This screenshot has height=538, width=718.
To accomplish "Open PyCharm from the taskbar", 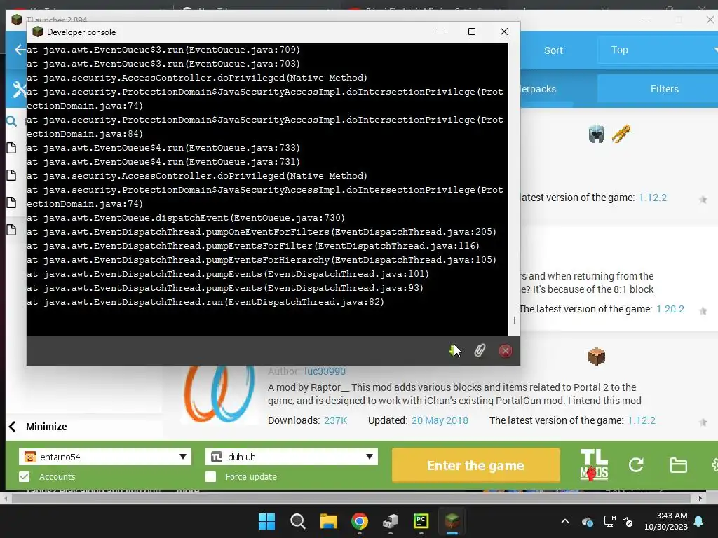I will [x=421, y=521].
